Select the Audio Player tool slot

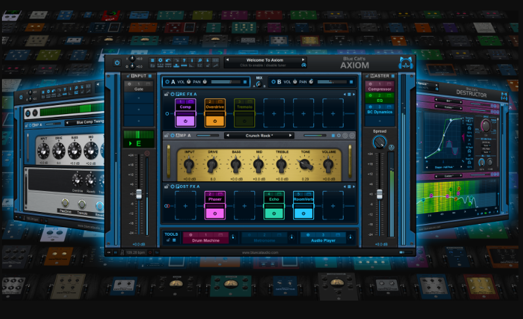coord(323,238)
